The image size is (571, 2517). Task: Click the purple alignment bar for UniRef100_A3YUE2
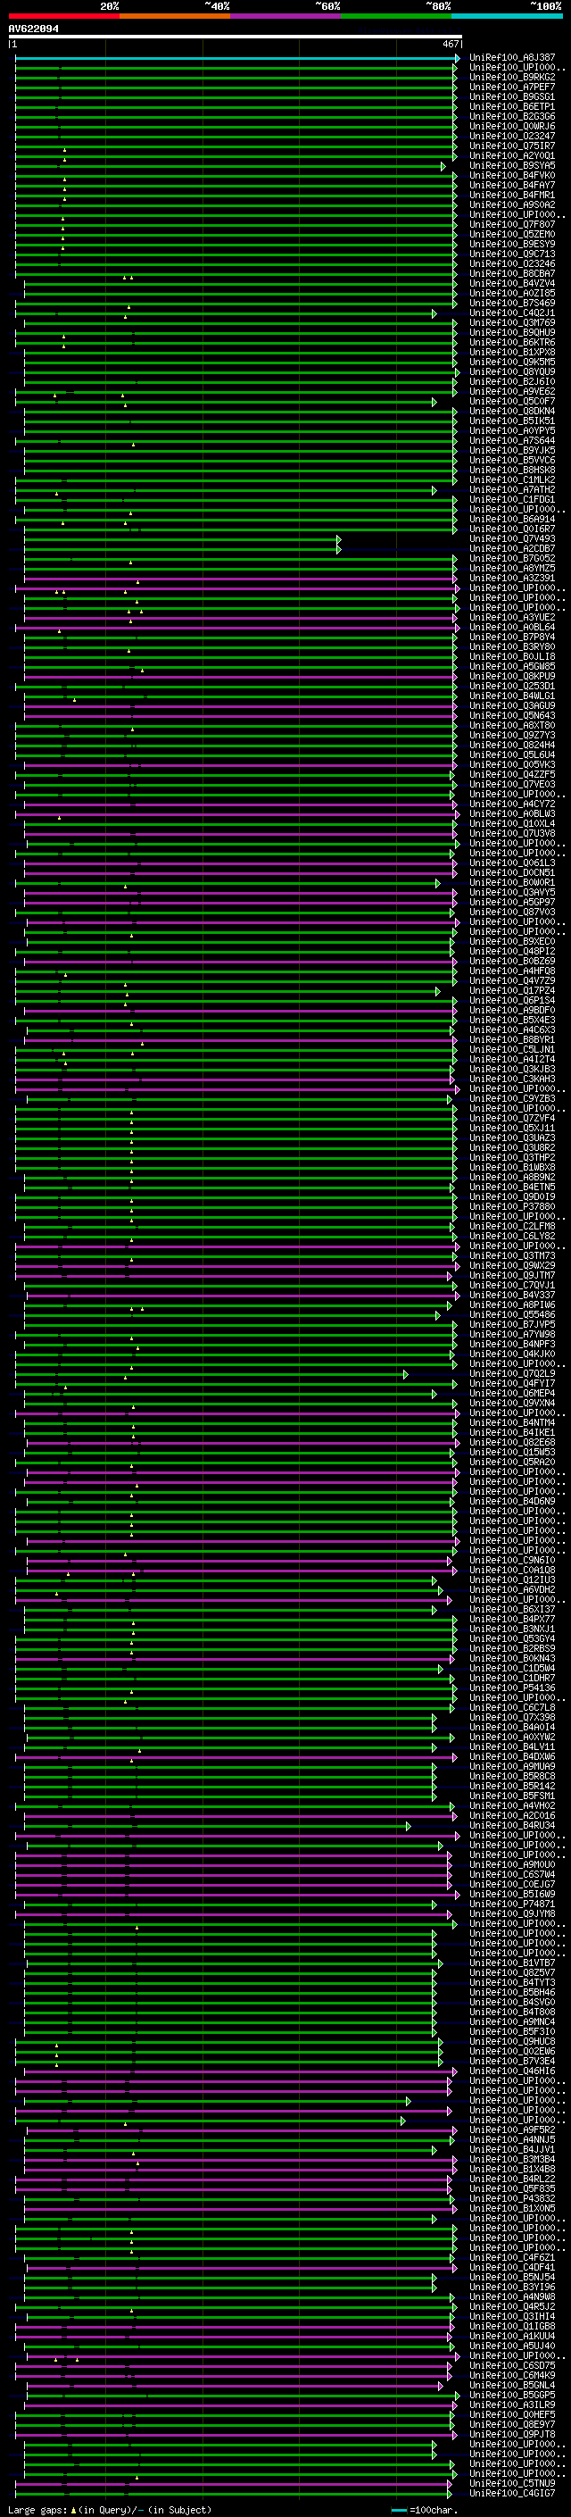tap(241, 618)
